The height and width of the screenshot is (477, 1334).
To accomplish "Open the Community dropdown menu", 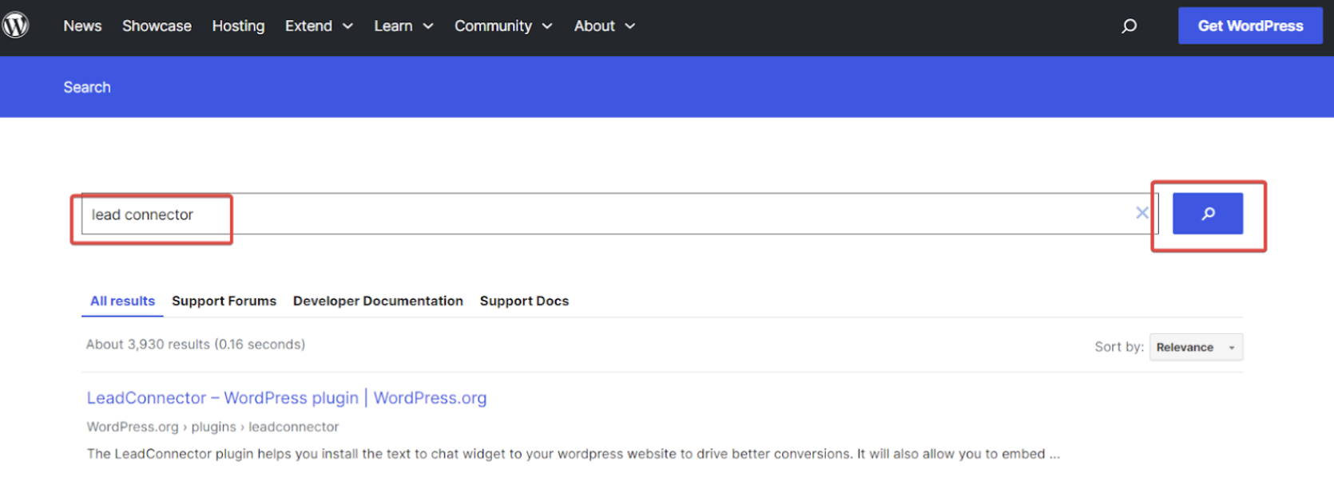I will coord(503,26).
